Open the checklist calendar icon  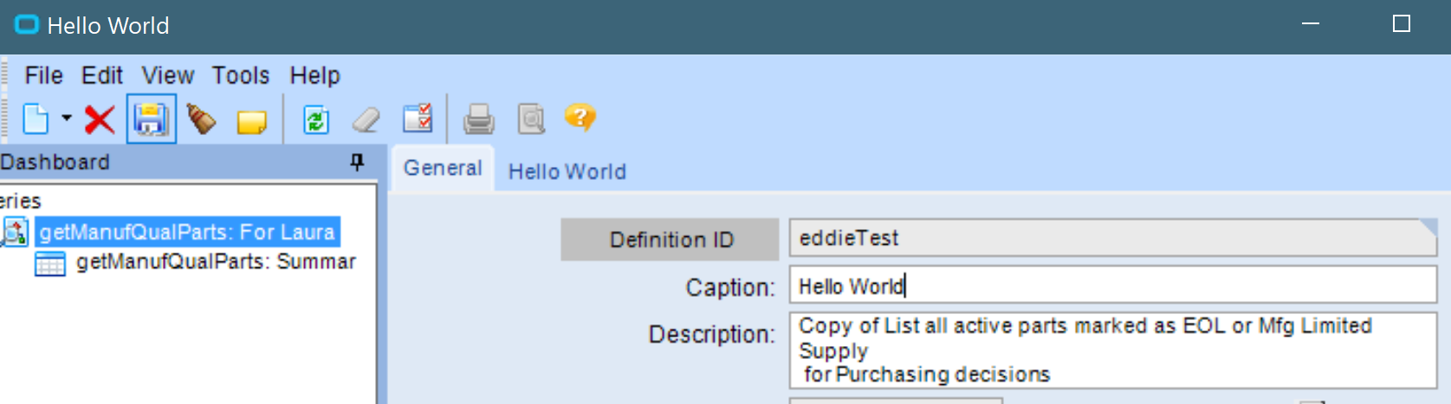click(418, 118)
